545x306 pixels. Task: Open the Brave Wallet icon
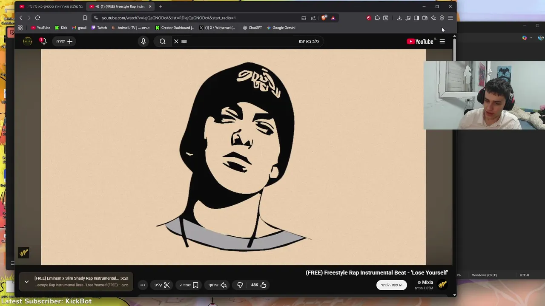tap(425, 18)
